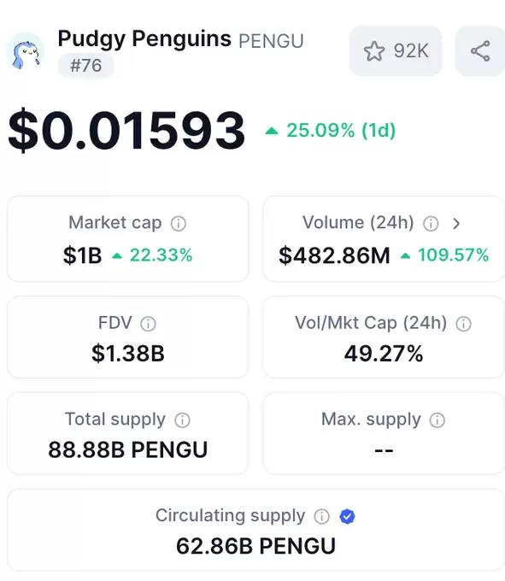Click the PENGU ticker symbol
The image size is (505, 581).
click(271, 41)
